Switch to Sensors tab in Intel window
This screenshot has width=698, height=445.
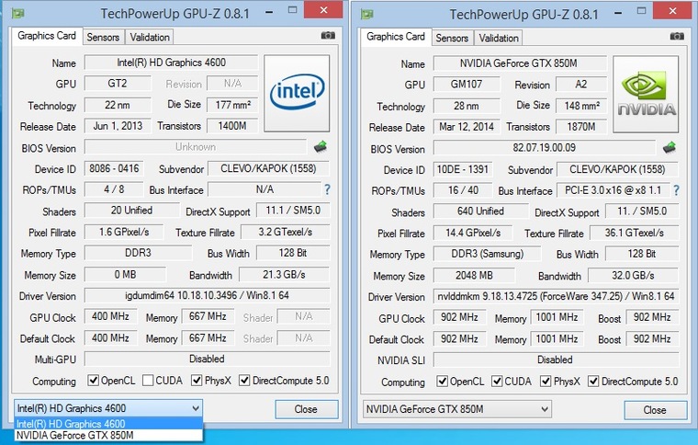coord(103,38)
